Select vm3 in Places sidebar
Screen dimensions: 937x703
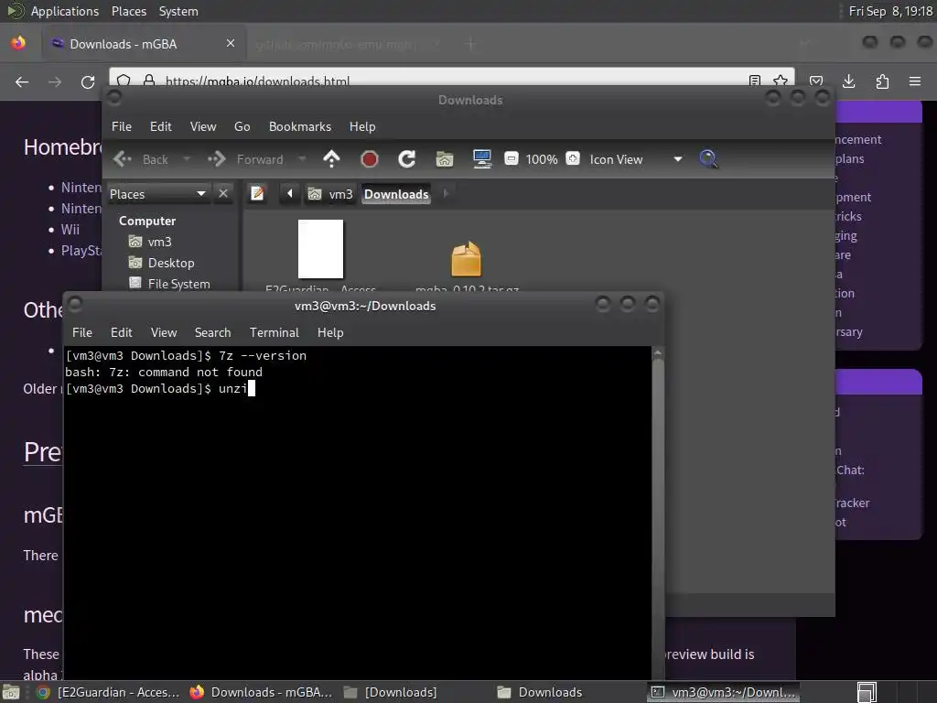tap(159, 242)
